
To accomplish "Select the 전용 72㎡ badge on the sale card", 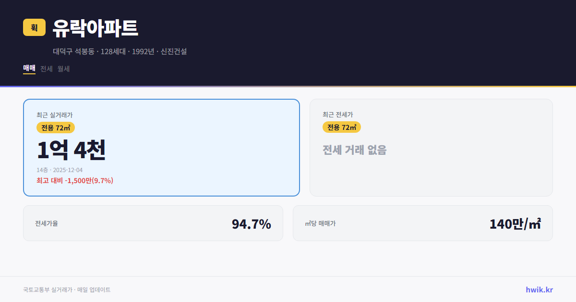I will coord(54,128).
